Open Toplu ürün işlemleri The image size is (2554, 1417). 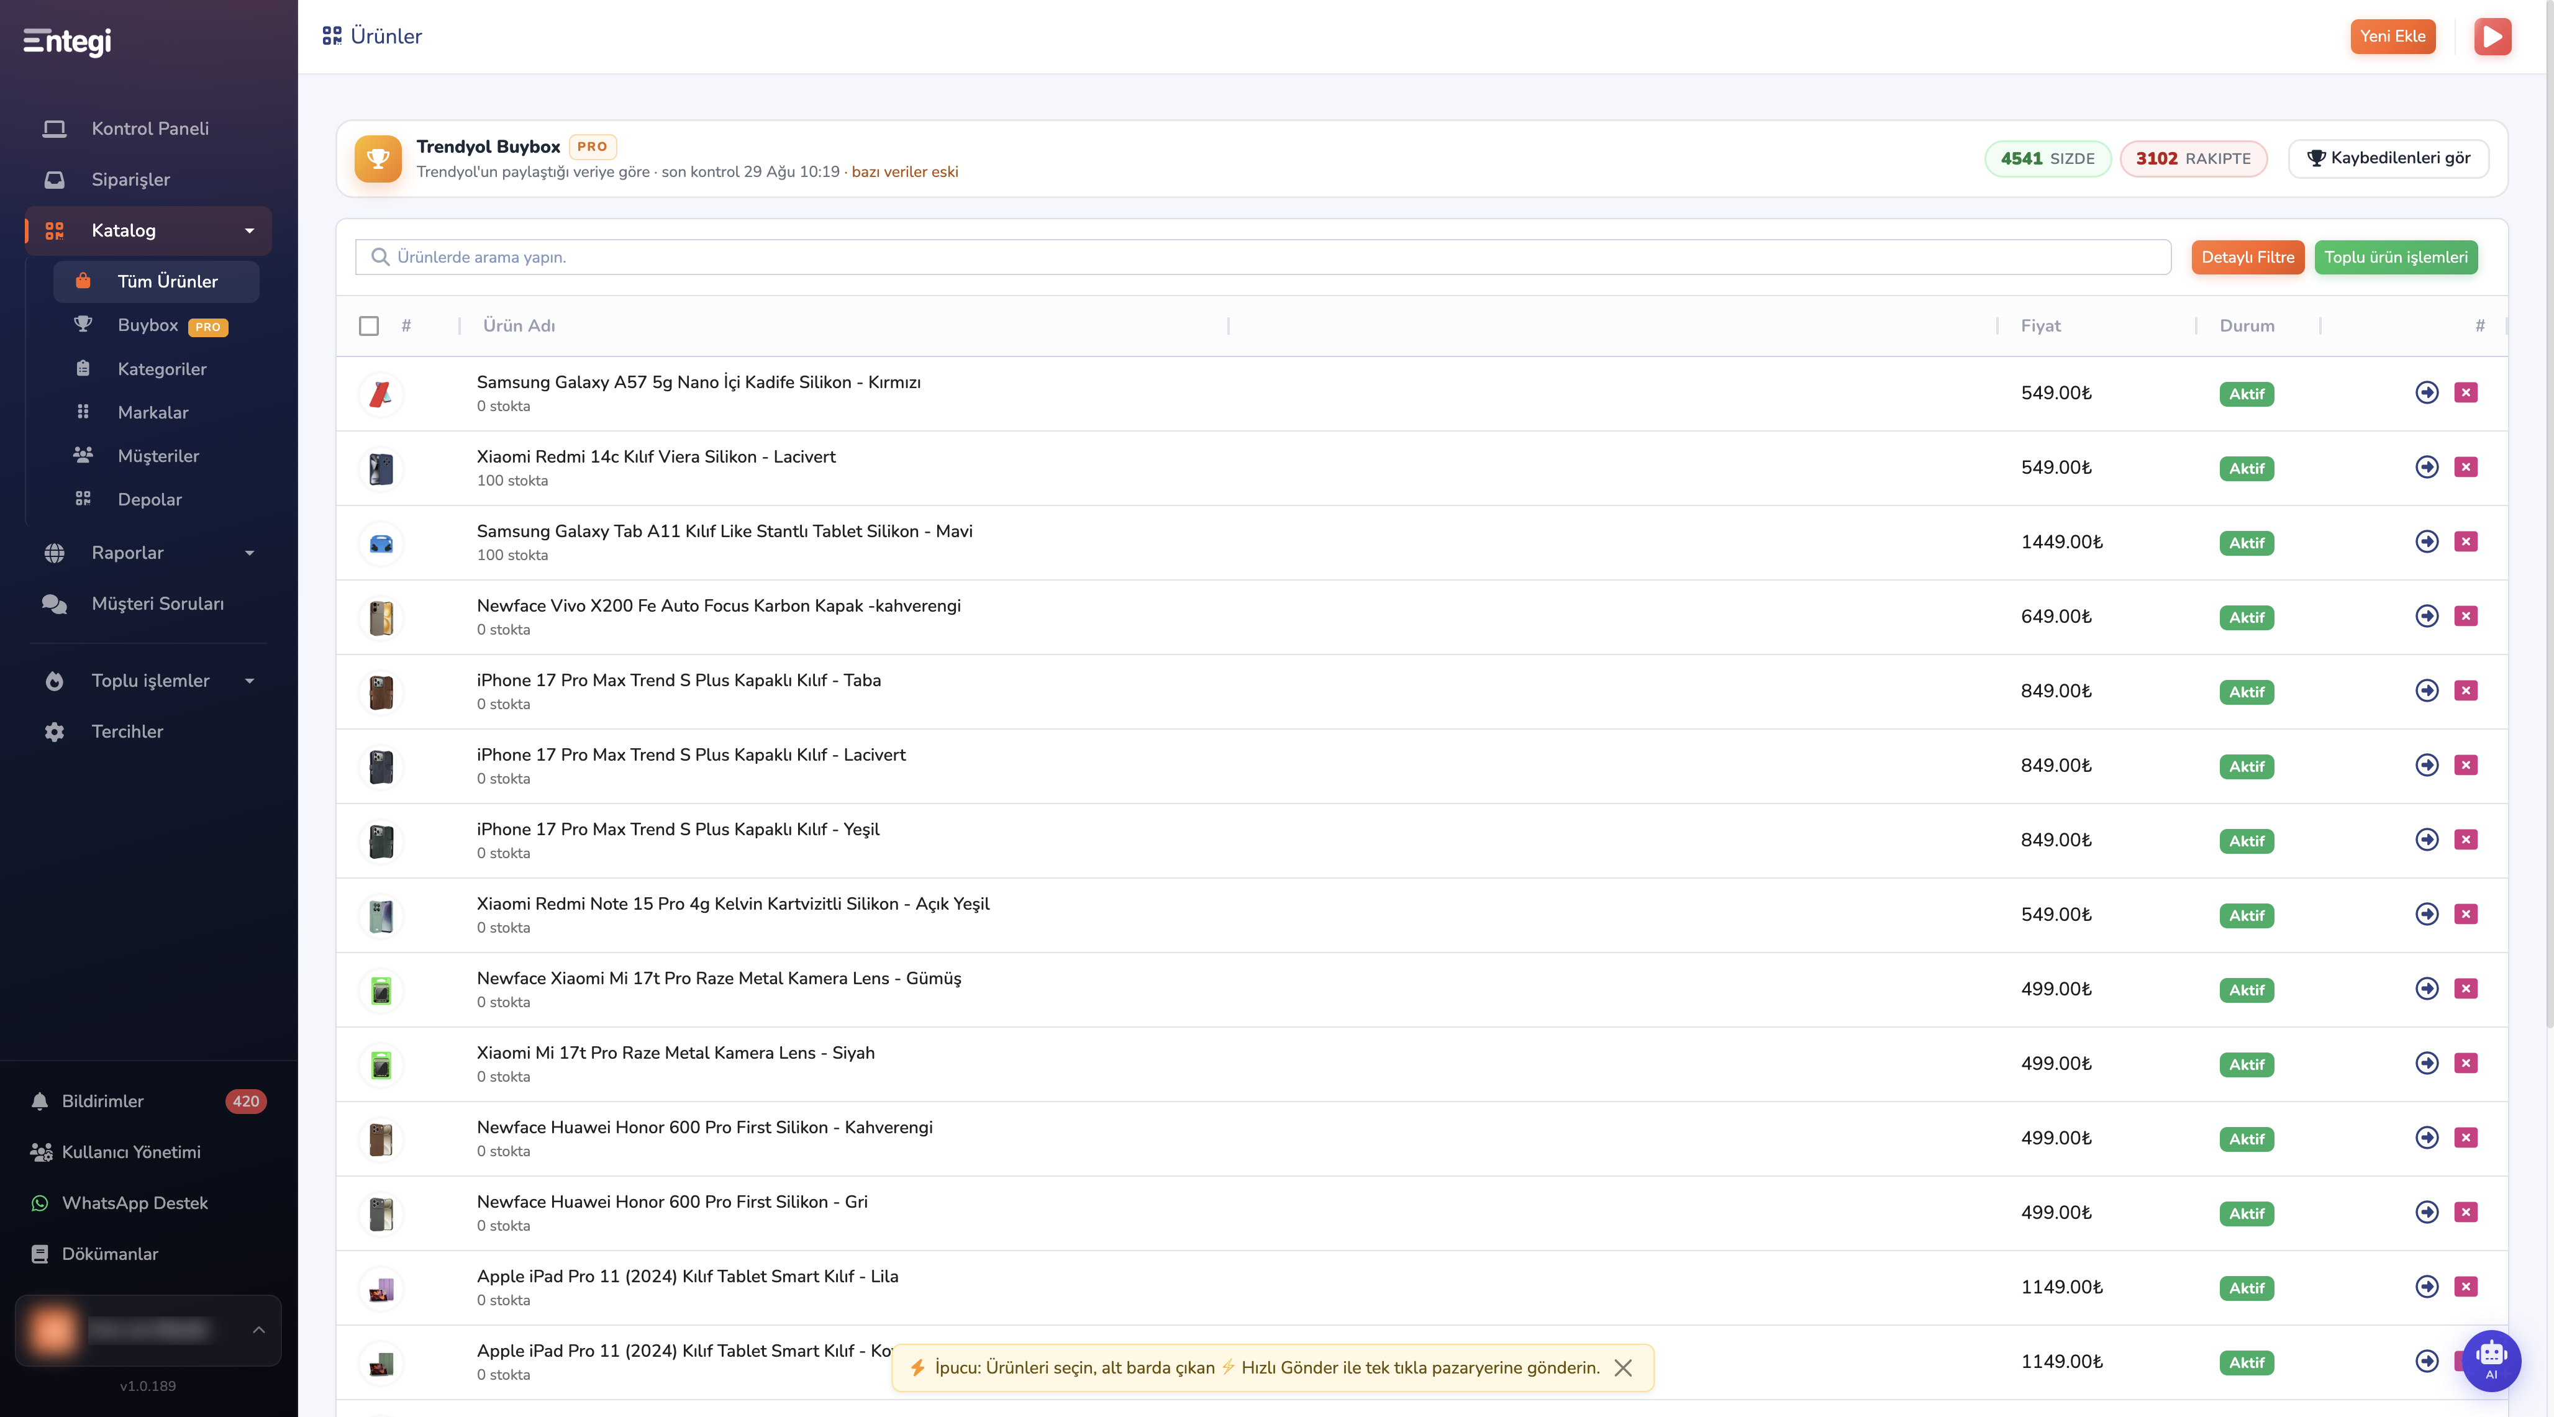pyautogui.click(x=2396, y=256)
